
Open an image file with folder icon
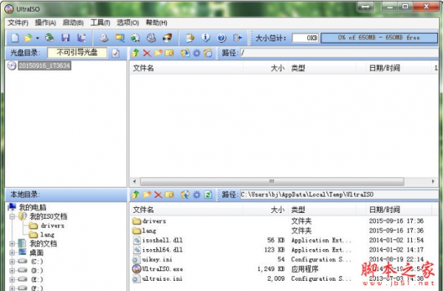[x=28, y=38]
